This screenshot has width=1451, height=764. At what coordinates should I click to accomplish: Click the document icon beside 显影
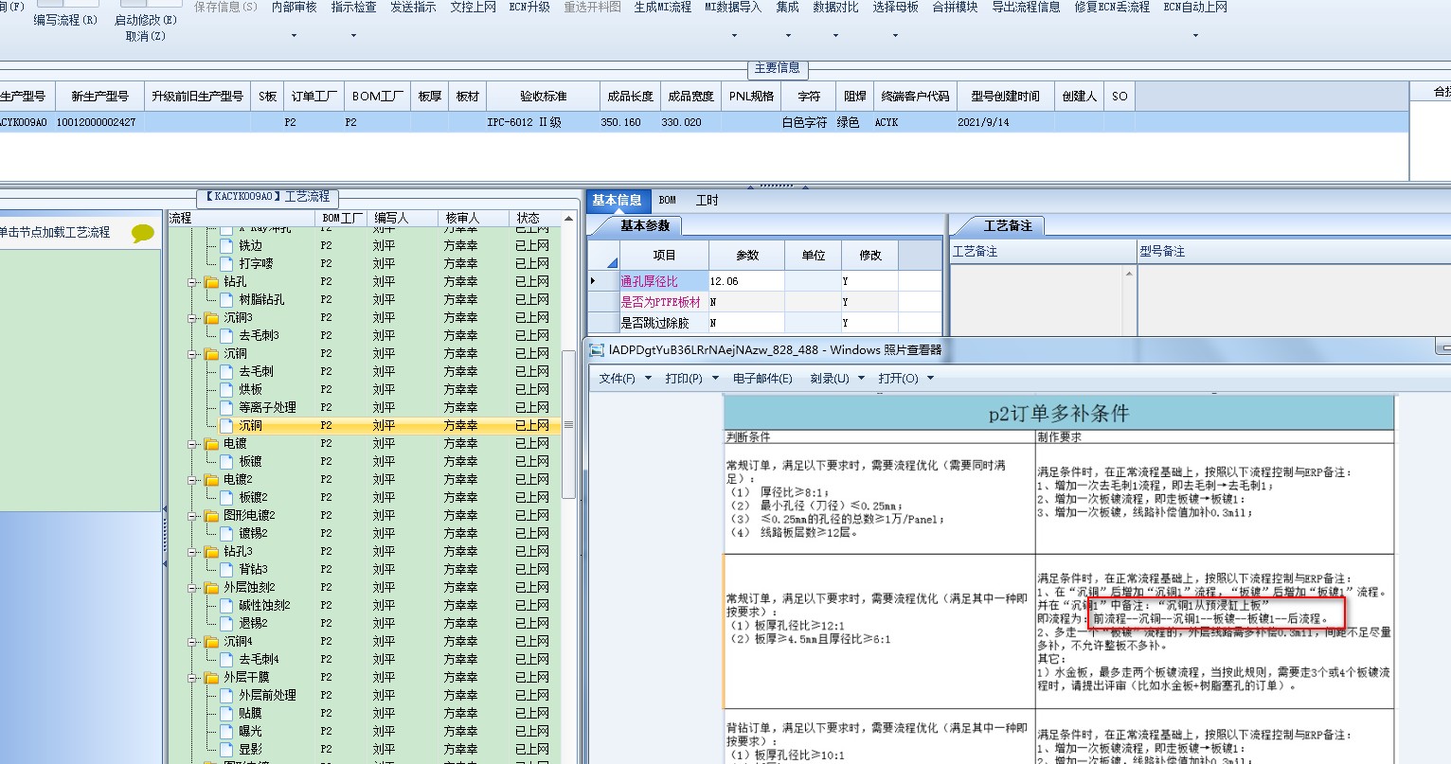coord(227,750)
